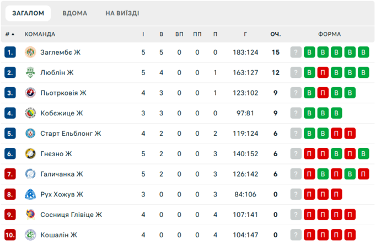375x244 pixels.
Task: Click the Гнєзно Ж team logo
Action: tap(30, 153)
